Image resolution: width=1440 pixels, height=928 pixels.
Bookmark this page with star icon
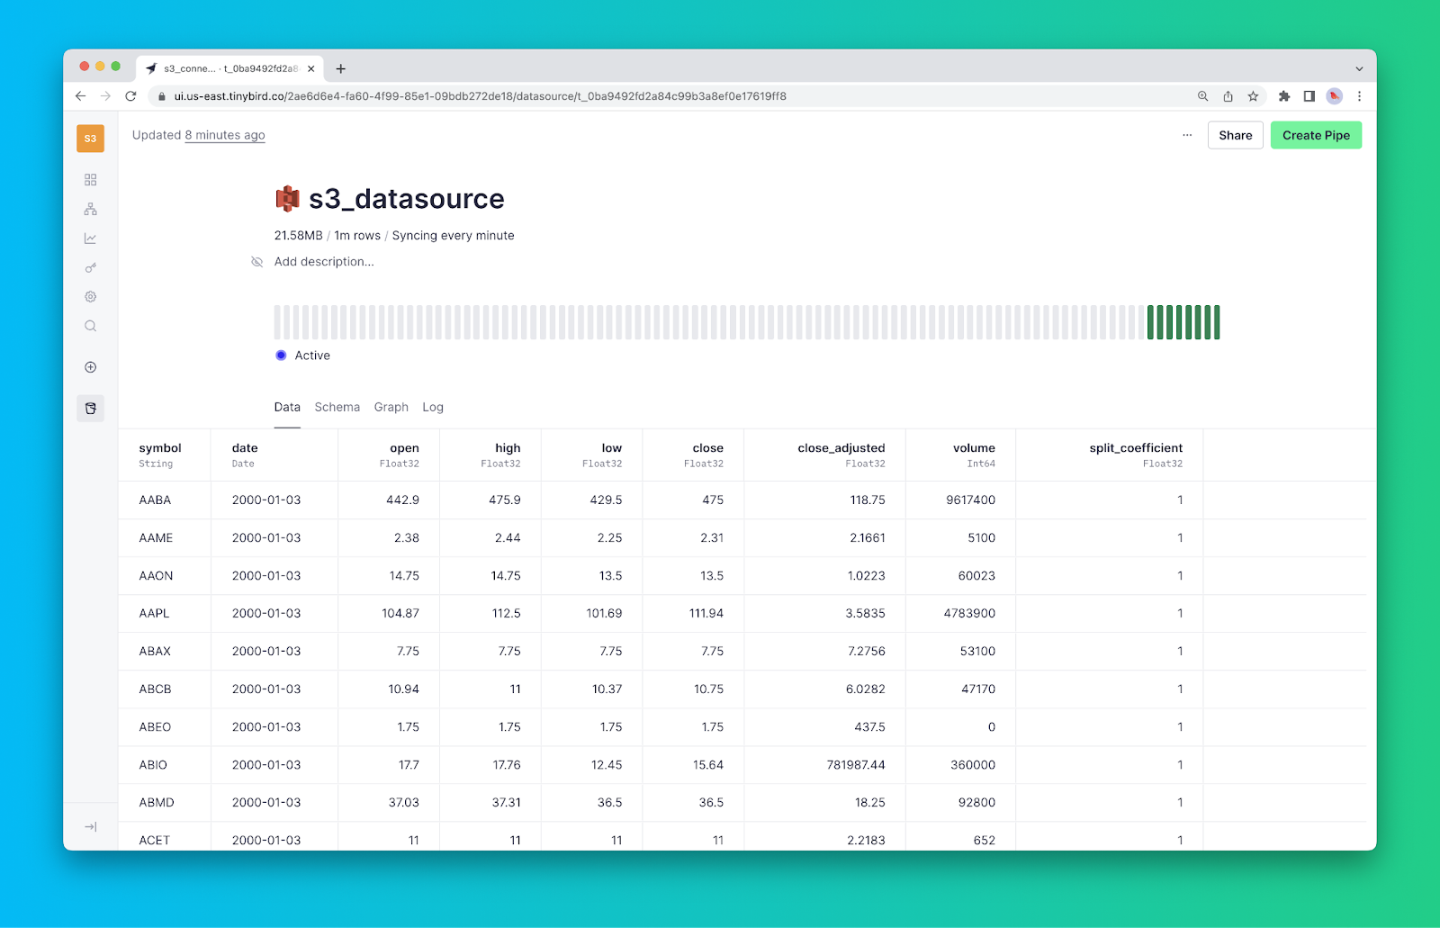point(1253,96)
